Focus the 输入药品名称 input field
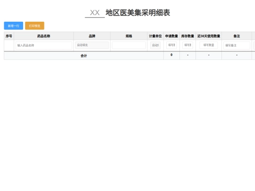Image resolution: width=255 pixels, height=191 pixels. point(44,45)
